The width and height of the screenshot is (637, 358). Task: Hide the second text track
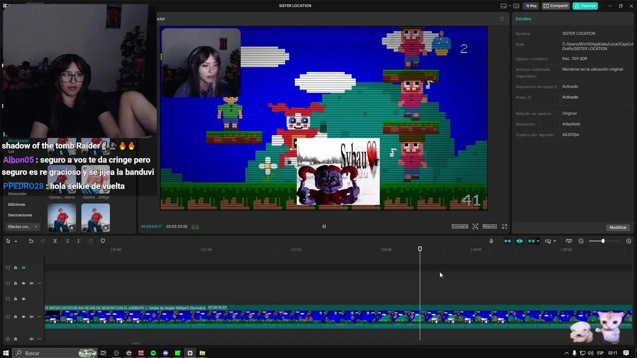click(23, 299)
